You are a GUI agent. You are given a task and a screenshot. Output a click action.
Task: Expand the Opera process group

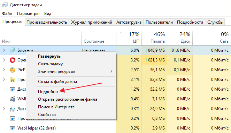point(4,60)
